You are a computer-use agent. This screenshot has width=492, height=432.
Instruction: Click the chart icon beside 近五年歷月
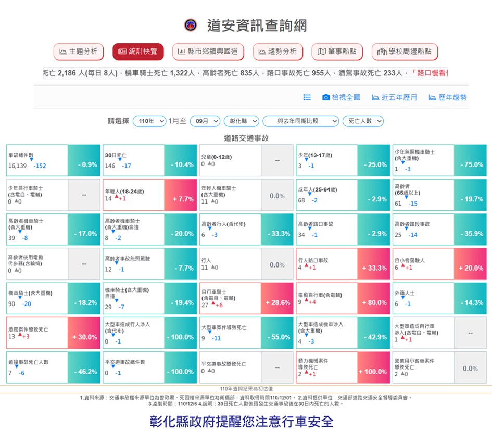point(375,97)
